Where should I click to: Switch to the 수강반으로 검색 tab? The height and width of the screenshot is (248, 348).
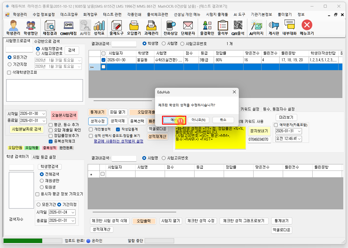47,41
